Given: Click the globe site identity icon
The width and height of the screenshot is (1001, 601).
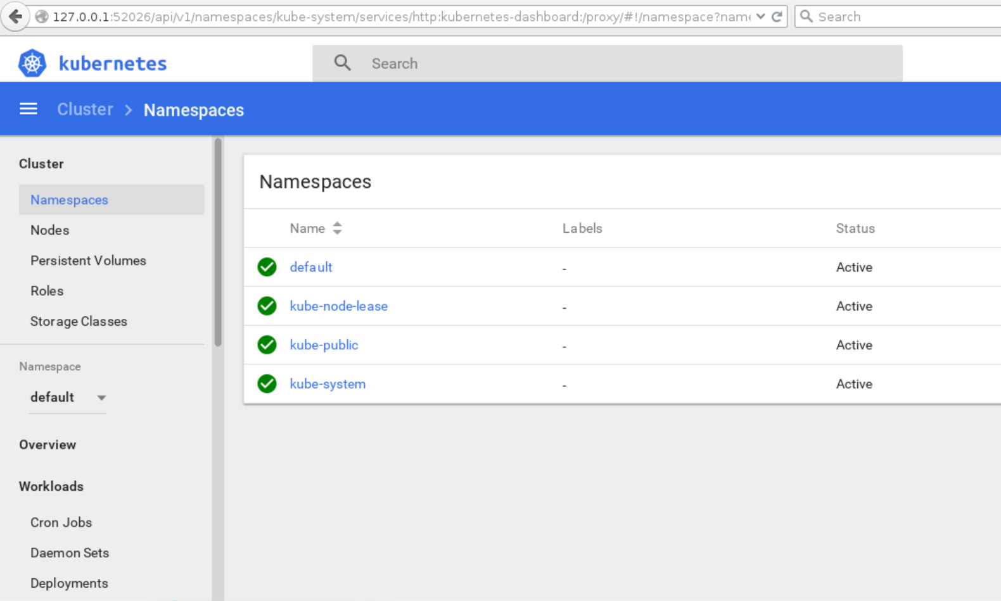Looking at the screenshot, I should click(42, 17).
